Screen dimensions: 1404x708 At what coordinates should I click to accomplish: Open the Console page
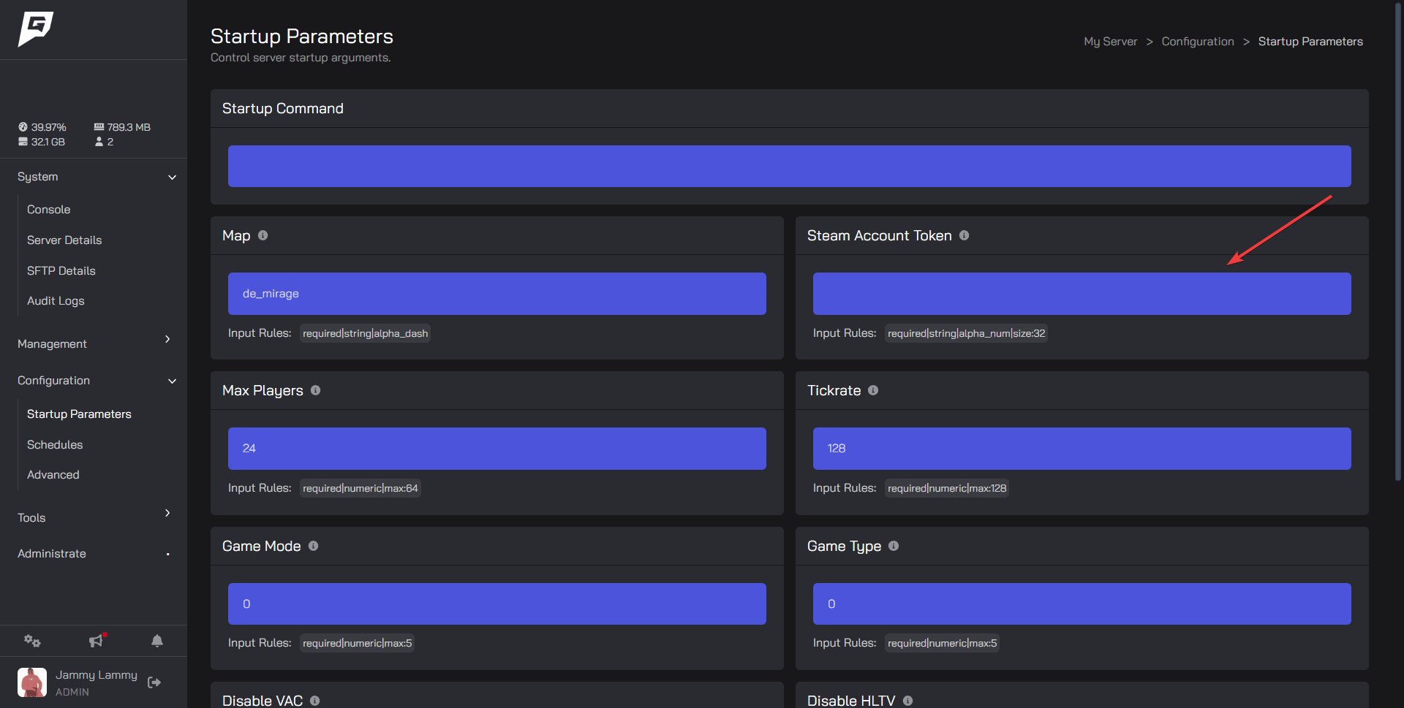click(48, 209)
